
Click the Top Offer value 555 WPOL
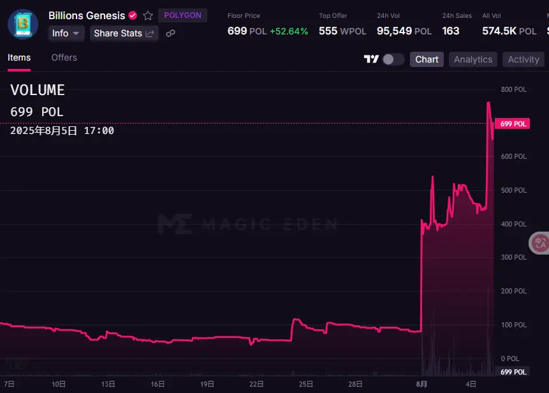click(342, 31)
